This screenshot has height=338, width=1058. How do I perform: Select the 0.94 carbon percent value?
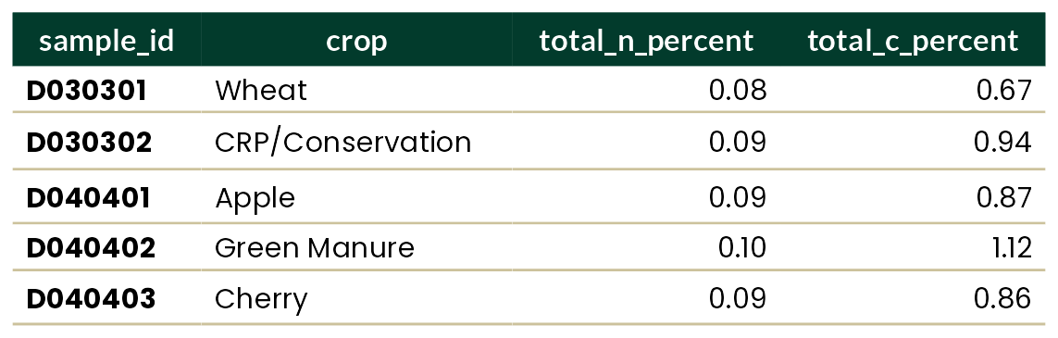pos(1002,142)
